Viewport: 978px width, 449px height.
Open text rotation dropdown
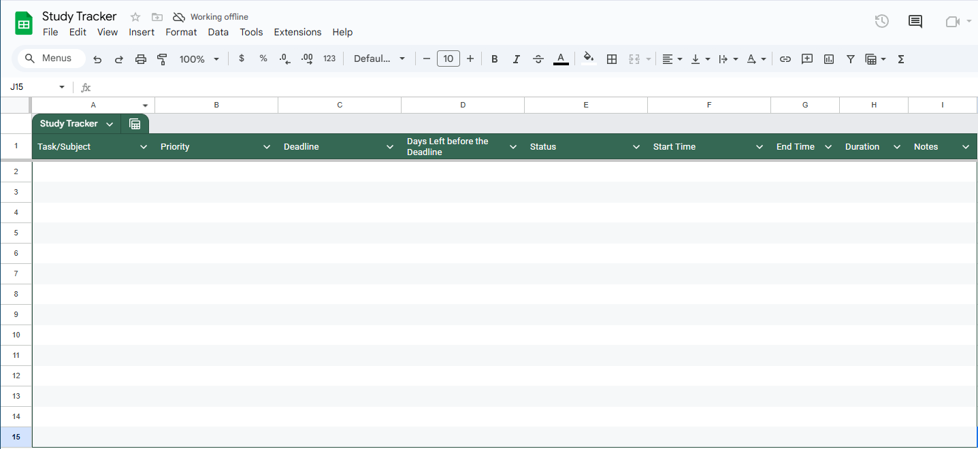click(756, 59)
